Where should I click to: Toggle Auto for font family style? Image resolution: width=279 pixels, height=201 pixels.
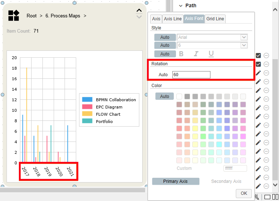pos(165,37)
